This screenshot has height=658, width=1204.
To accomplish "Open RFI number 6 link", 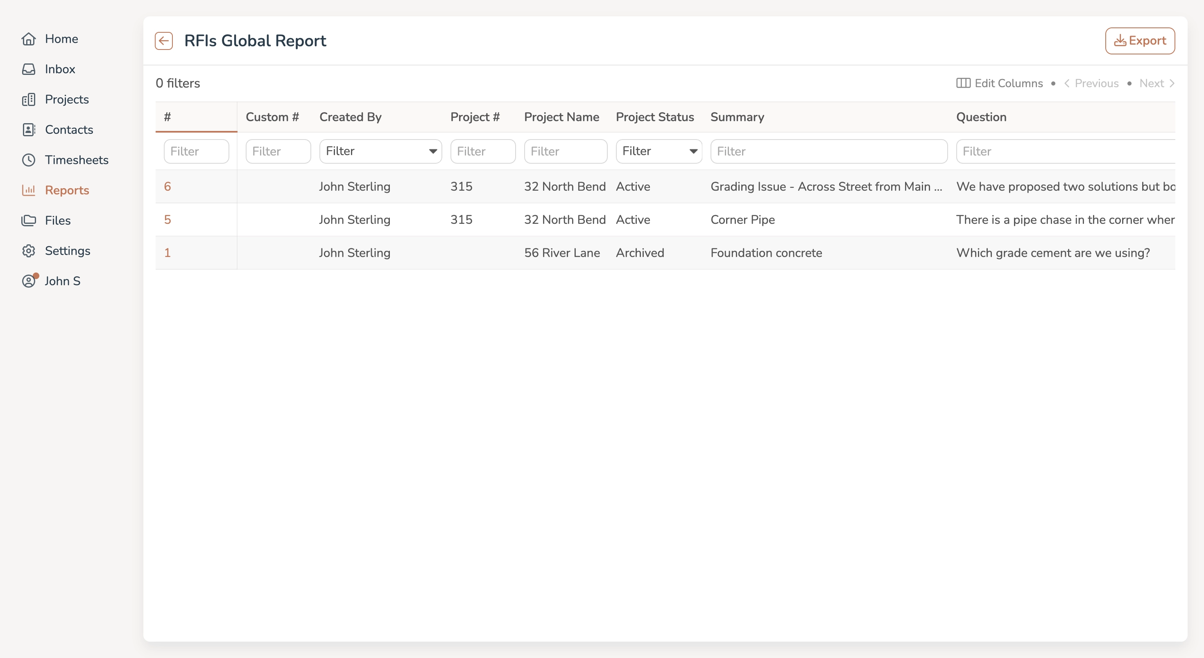I will tap(168, 186).
